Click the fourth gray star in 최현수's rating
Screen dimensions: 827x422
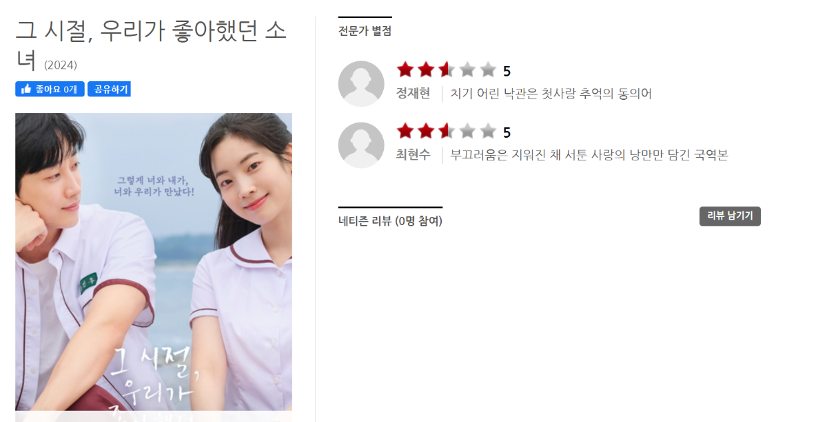(x=467, y=131)
